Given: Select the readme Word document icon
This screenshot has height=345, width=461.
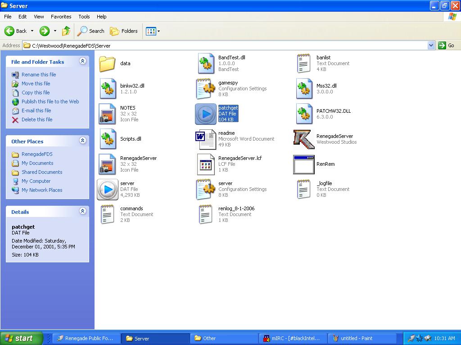Looking at the screenshot, I should (206, 139).
